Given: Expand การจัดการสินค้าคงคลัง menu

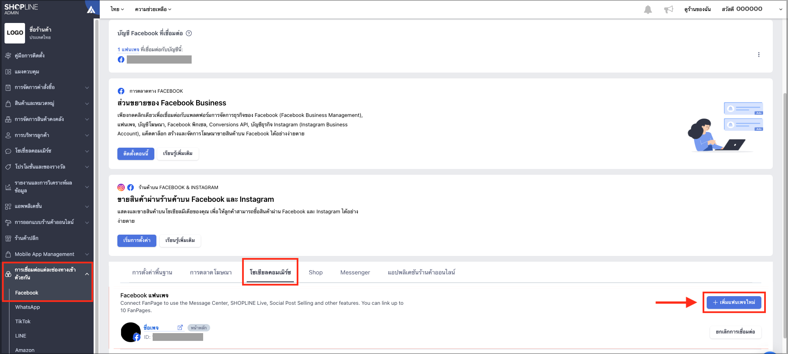Looking at the screenshot, I should tap(87, 119).
